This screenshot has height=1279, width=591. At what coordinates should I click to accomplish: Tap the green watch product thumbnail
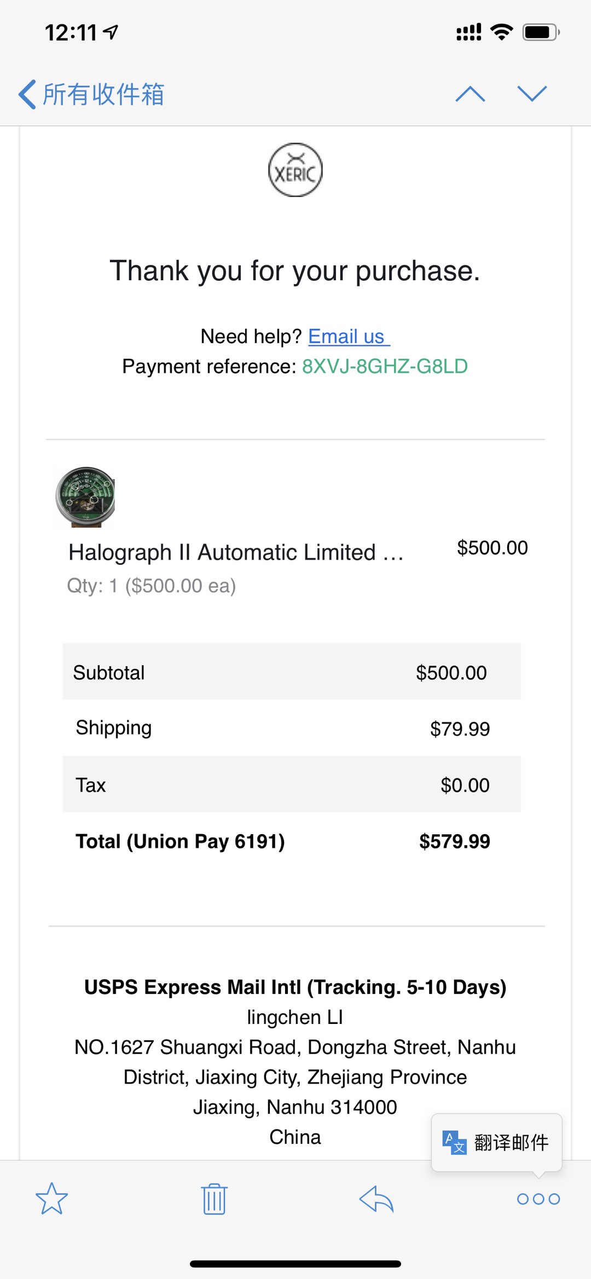pyautogui.click(x=86, y=497)
